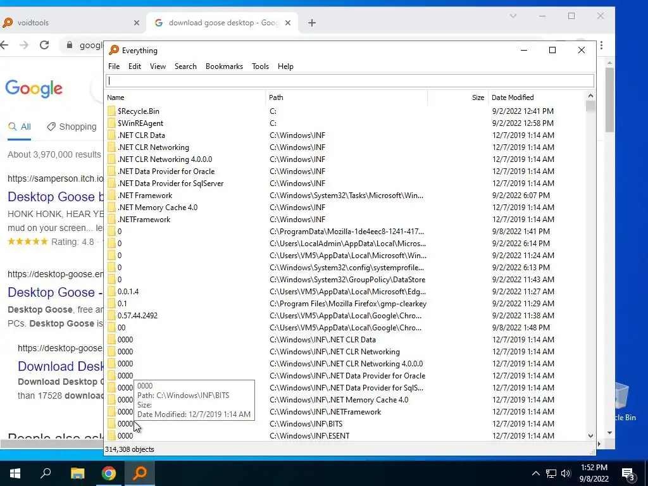Select the Shopping filter on Google
The width and height of the screenshot is (648, 486).
72,127
